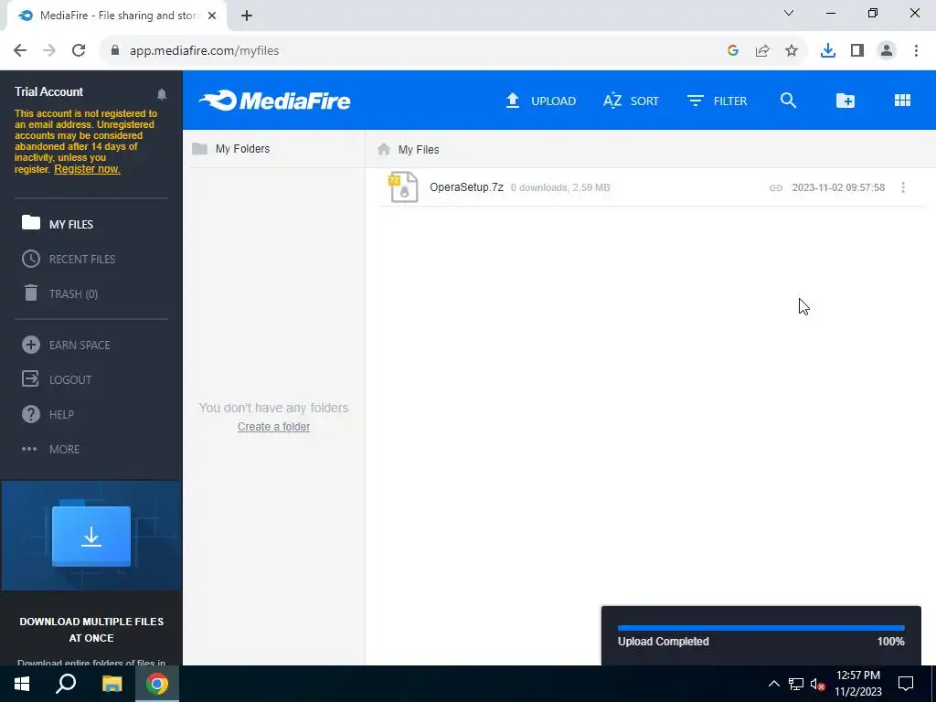Click the browser forward arrow
This screenshot has width=936, height=702.
[49, 51]
